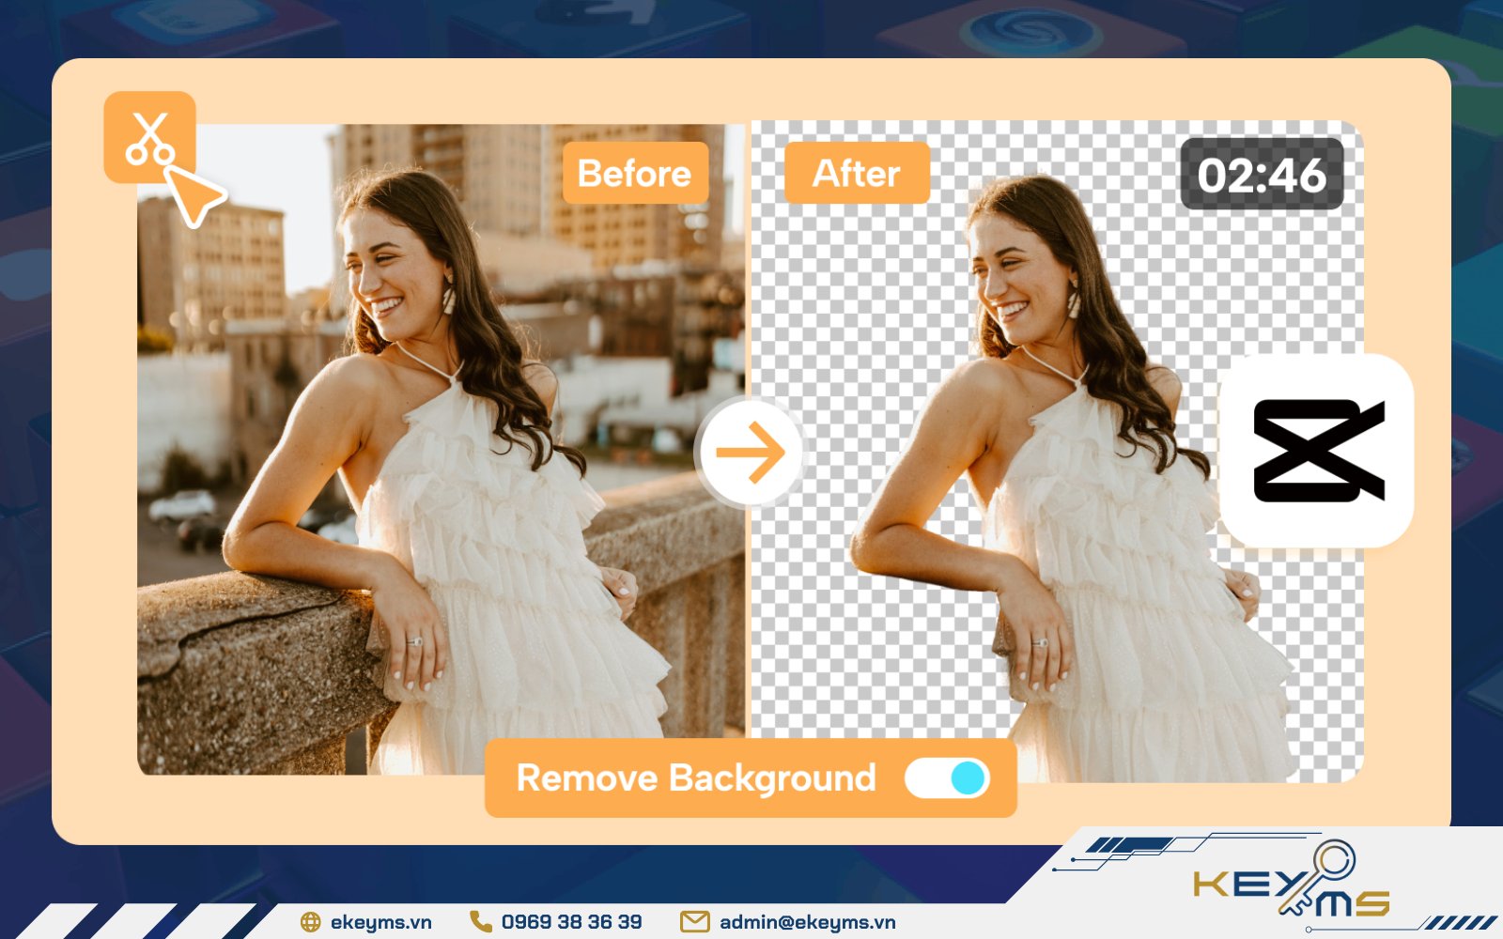Toggle the Remove Background switch

[947, 777]
